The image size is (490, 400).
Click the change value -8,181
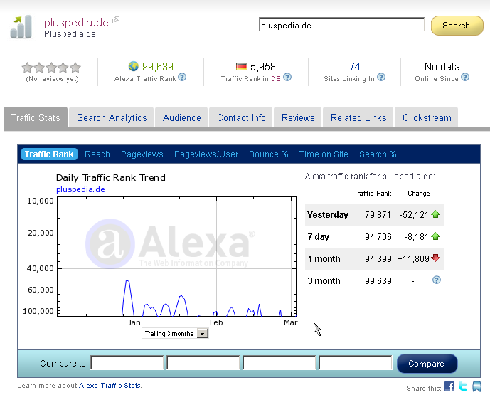416,237
